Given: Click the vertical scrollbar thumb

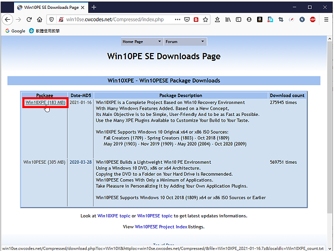Looking at the screenshot, I should pos(329,127).
